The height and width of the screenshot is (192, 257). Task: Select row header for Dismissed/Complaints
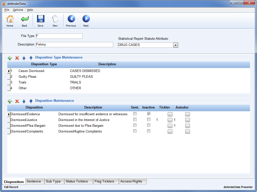(x=9, y=131)
